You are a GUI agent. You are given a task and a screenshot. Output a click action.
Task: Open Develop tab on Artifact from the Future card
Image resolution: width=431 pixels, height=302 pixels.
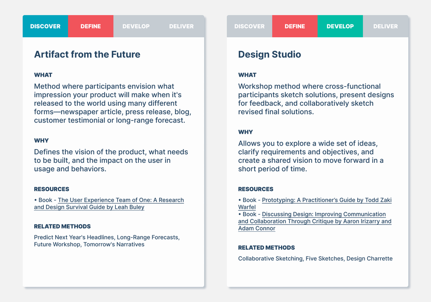[x=136, y=26]
